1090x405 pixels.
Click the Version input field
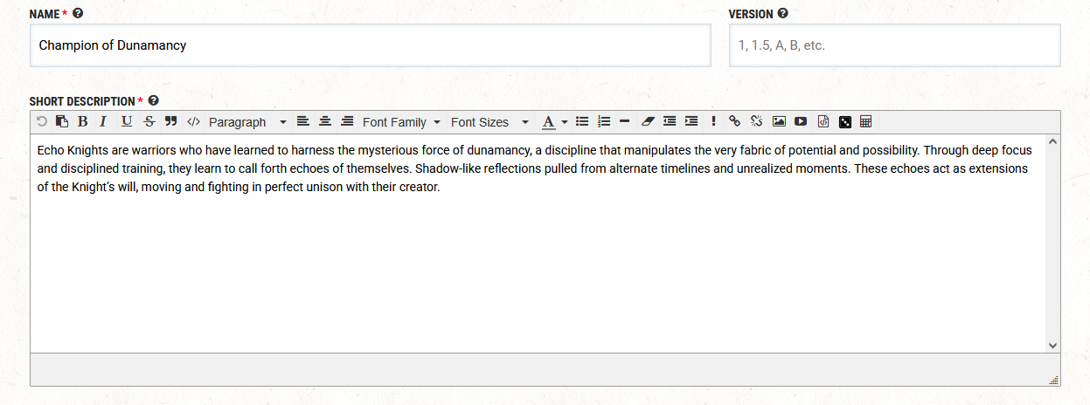pos(894,45)
